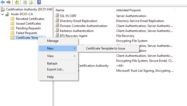187x106 pixels.
Task: Select Certificate Template to Issue
Action: click(105, 48)
